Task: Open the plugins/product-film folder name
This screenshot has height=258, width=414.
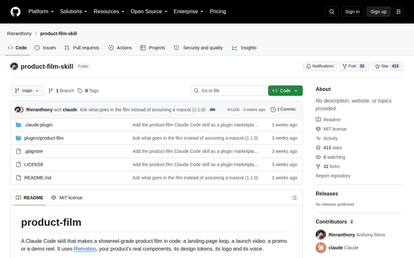Action: point(44,138)
